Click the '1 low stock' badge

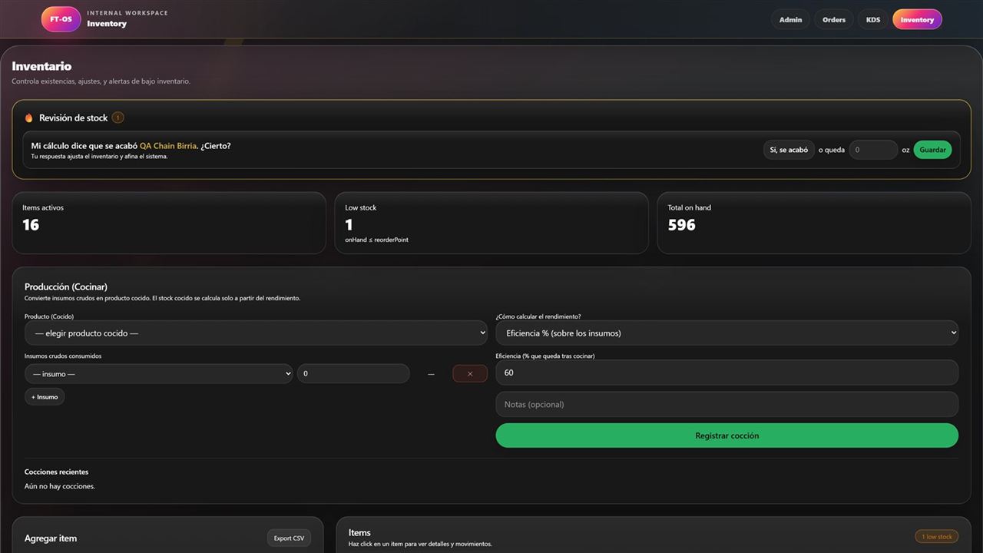point(937,537)
